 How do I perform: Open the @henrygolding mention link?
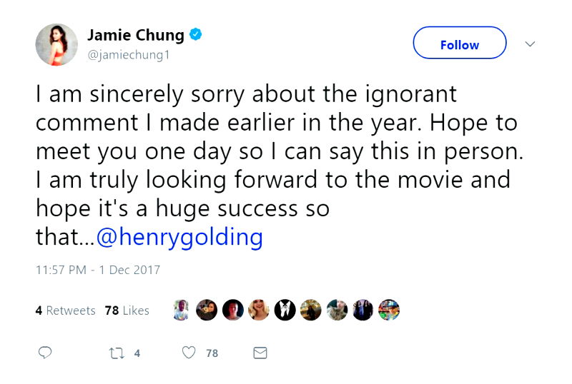point(179,237)
